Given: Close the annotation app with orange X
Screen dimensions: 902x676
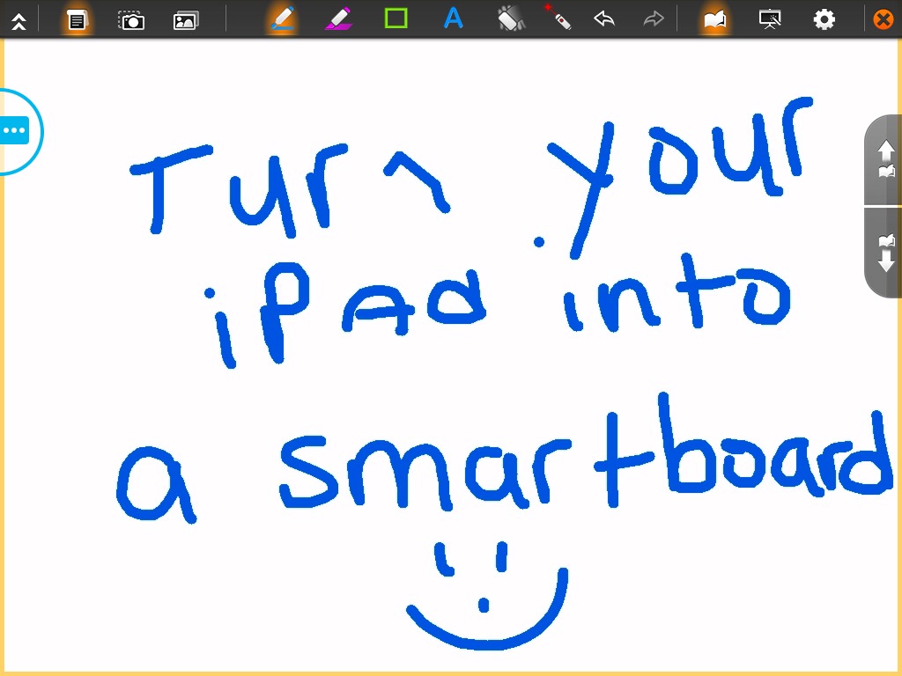Looking at the screenshot, I should coord(884,19).
